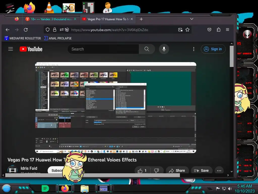Image resolution: width=258 pixels, height=194 pixels.
Task: Search YouTube with your voice microphone
Action: pyautogui.click(x=164, y=49)
